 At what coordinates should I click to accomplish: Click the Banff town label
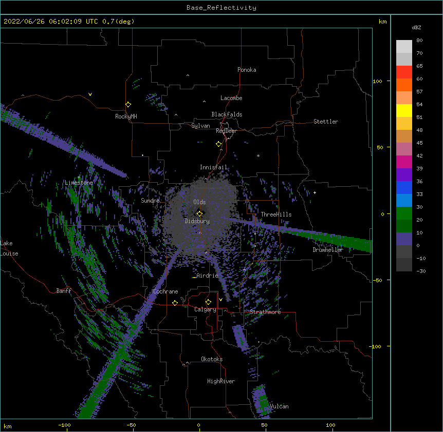[x=64, y=291]
